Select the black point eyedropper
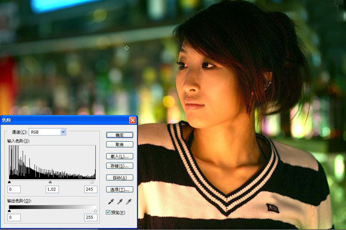346x230 pixels. (111, 201)
